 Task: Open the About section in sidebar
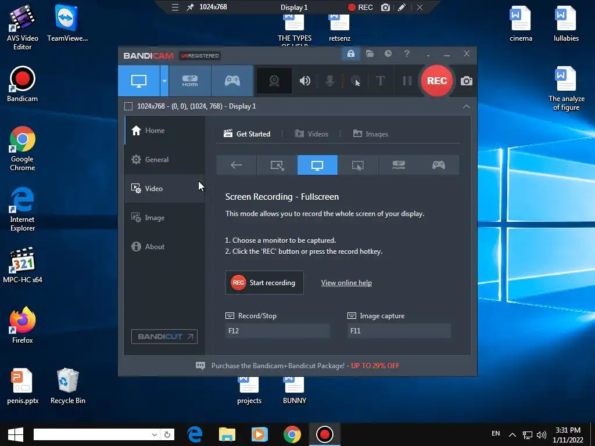tap(164, 246)
